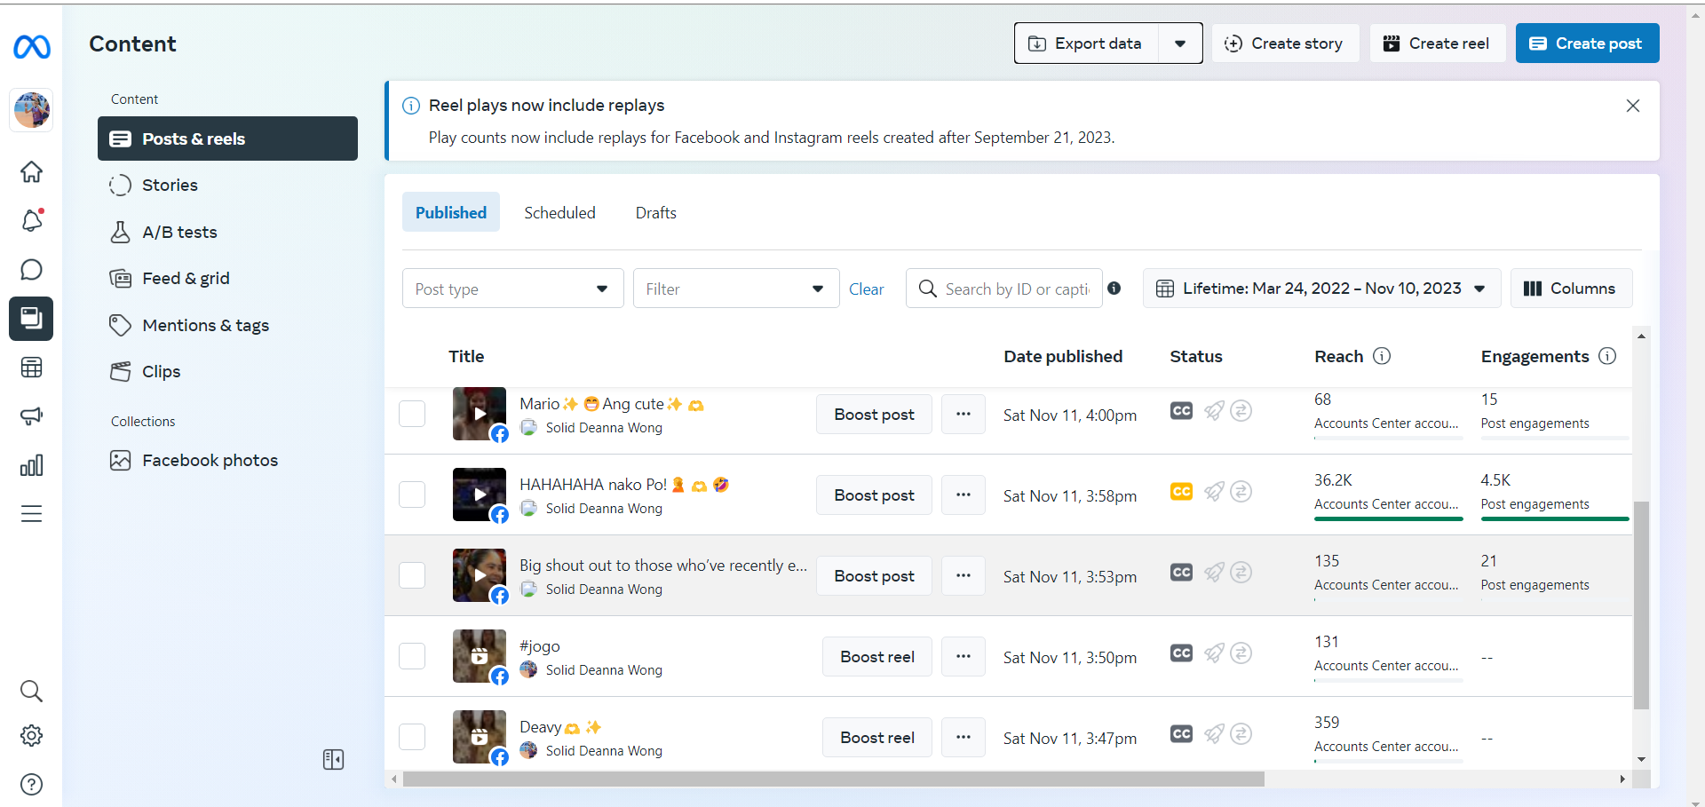This screenshot has height=807, width=1705.
Task: Expand the Post type dropdown
Action: click(x=512, y=289)
